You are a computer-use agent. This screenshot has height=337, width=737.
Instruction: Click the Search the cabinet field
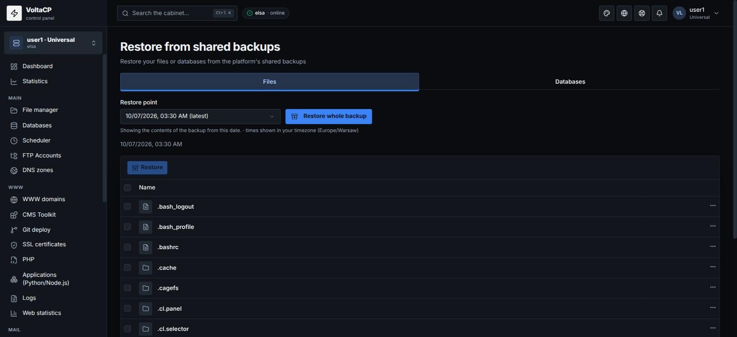click(x=177, y=13)
